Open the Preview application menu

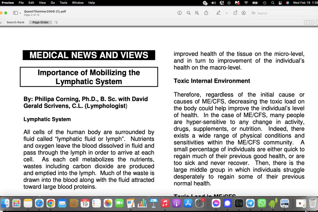click(x=8, y=2)
